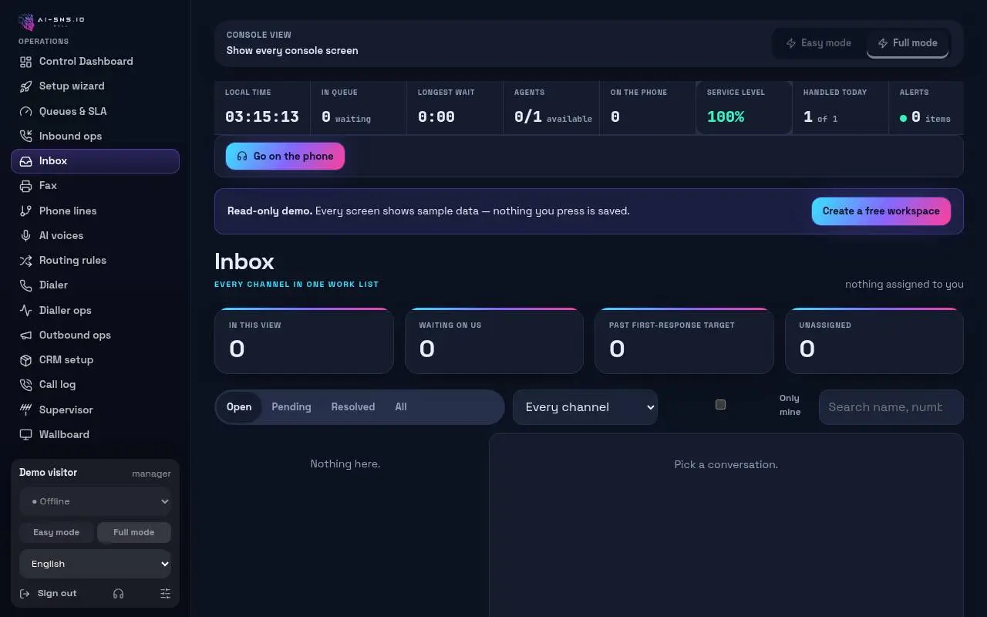
Task: Click the Waiting on us summary card
Action: pos(494,341)
